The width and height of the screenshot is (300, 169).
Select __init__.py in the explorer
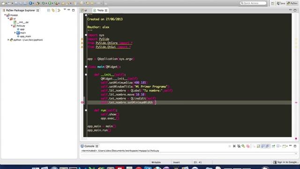pos(21,22)
